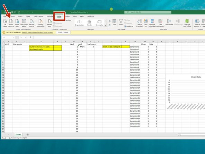Toggle the AutoSave switch

14,12
